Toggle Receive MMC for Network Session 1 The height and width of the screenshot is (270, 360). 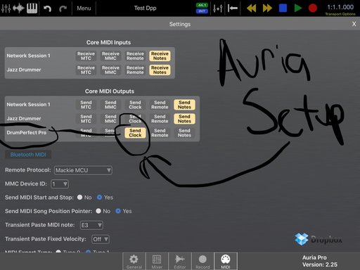point(110,56)
